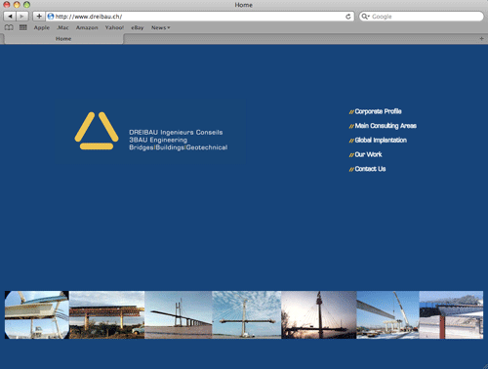Select the Home tab
Screen dimensions: 488x369
63,39
